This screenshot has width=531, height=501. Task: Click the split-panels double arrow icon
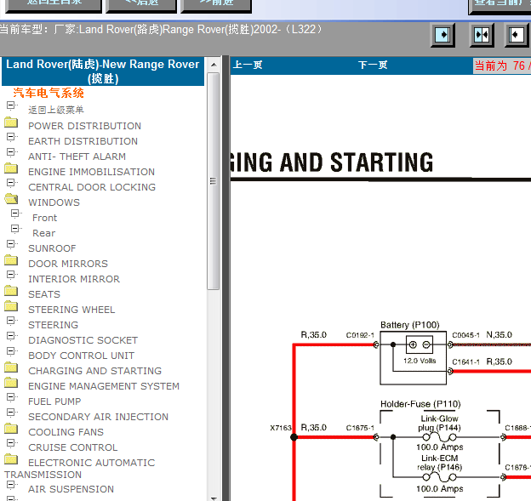click(x=482, y=35)
